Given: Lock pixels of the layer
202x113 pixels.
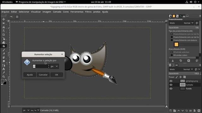Looking at the screenshot, I should 177,77.
